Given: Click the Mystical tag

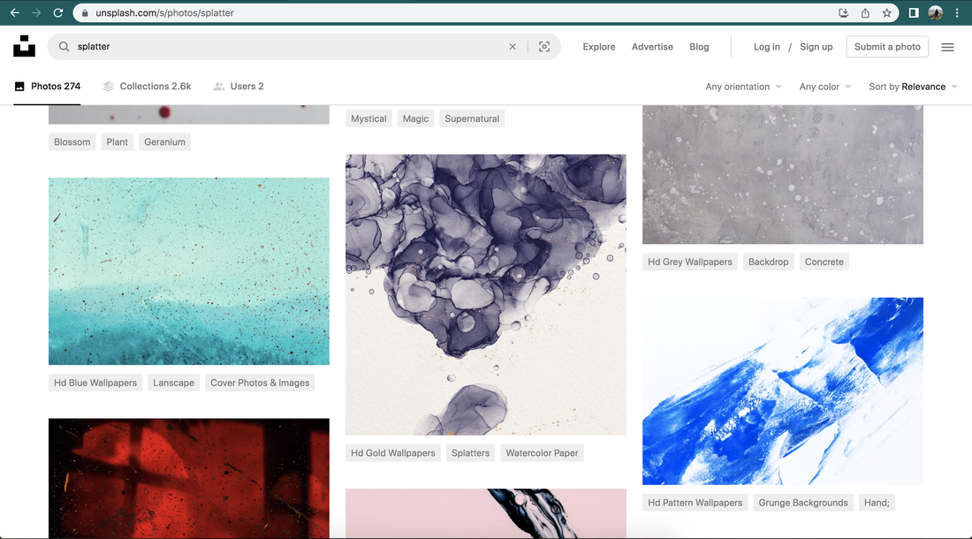Looking at the screenshot, I should tap(368, 118).
